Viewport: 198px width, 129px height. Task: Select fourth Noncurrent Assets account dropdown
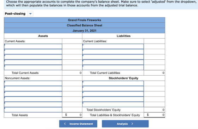[x=33, y=99]
